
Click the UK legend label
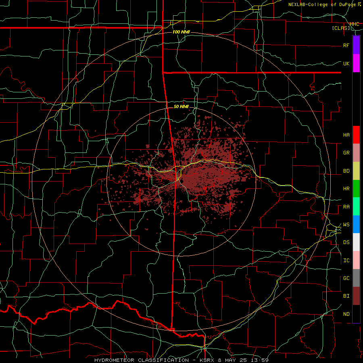[x=346, y=63]
